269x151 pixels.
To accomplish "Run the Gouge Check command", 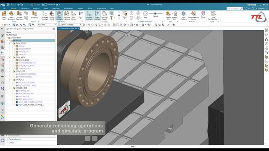I will pos(52,16).
